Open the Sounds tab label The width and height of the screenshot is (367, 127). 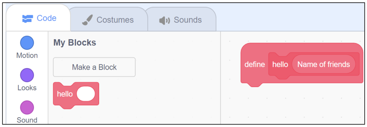pyautogui.click(x=188, y=20)
